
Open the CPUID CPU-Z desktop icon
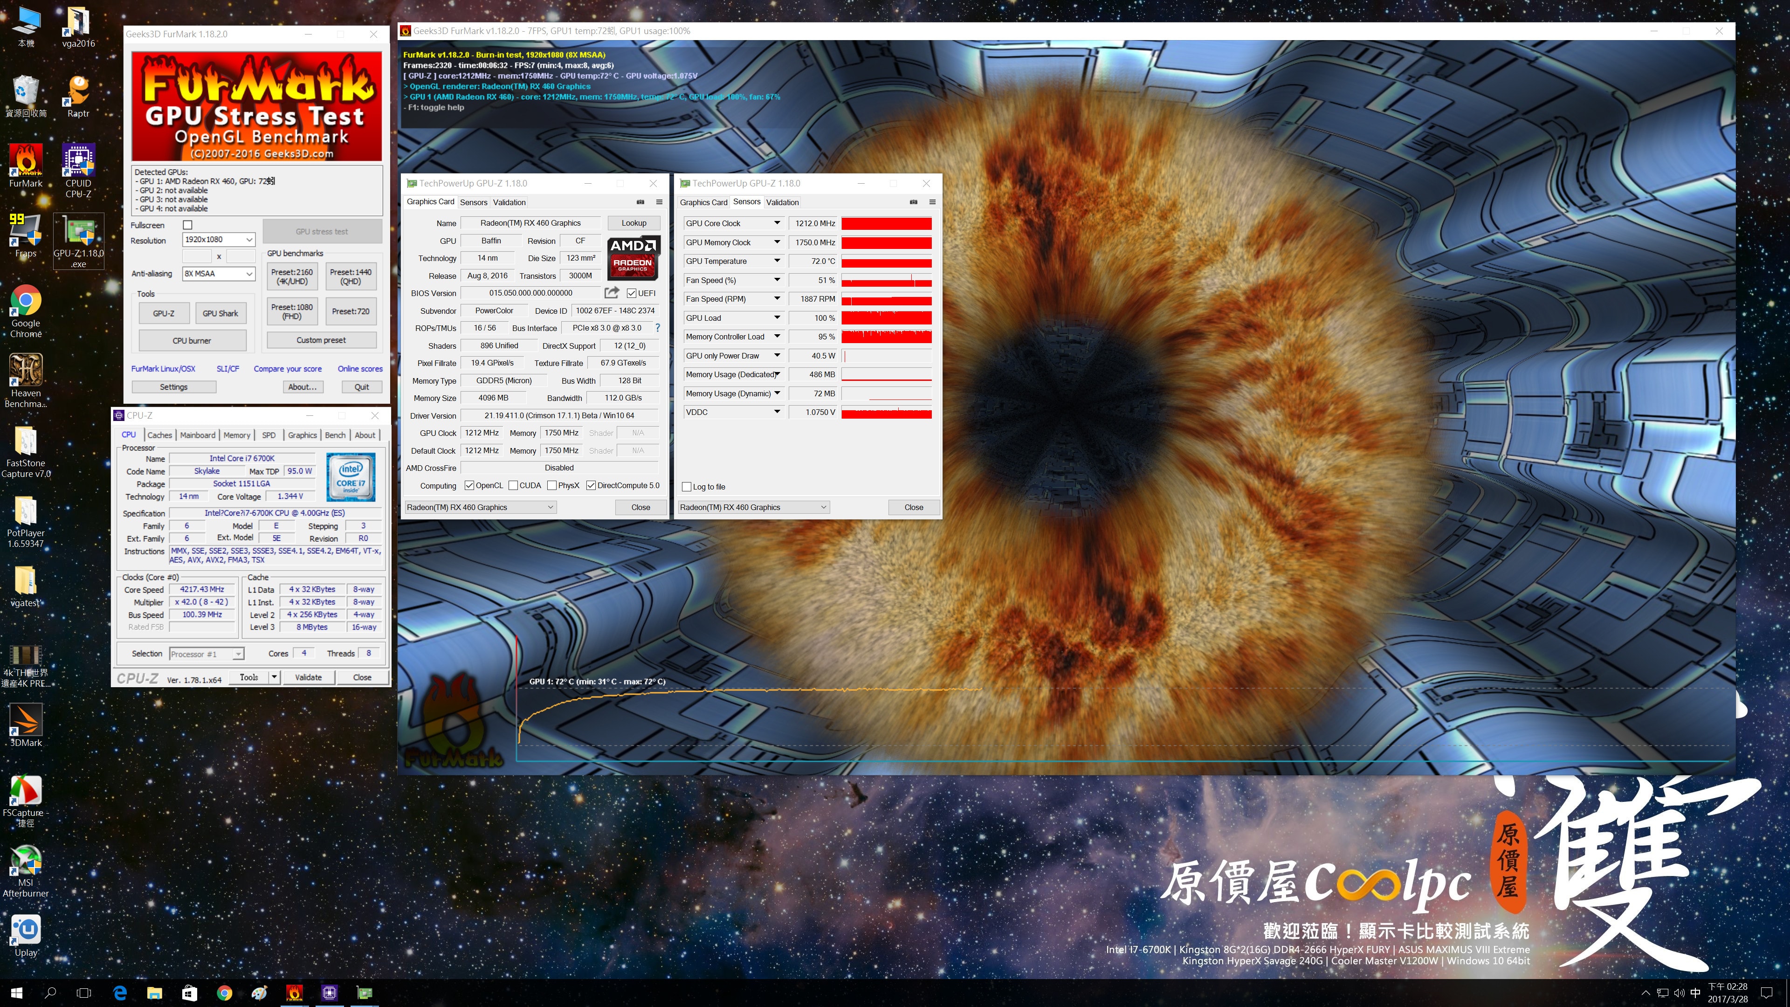[x=78, y=171]
